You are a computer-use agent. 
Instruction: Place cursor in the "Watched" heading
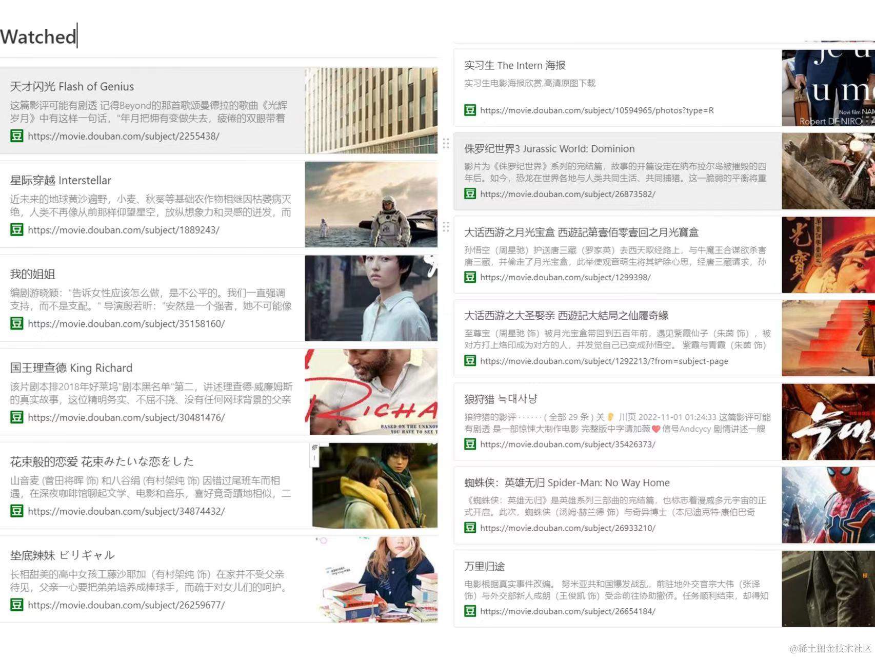[38, 36]
